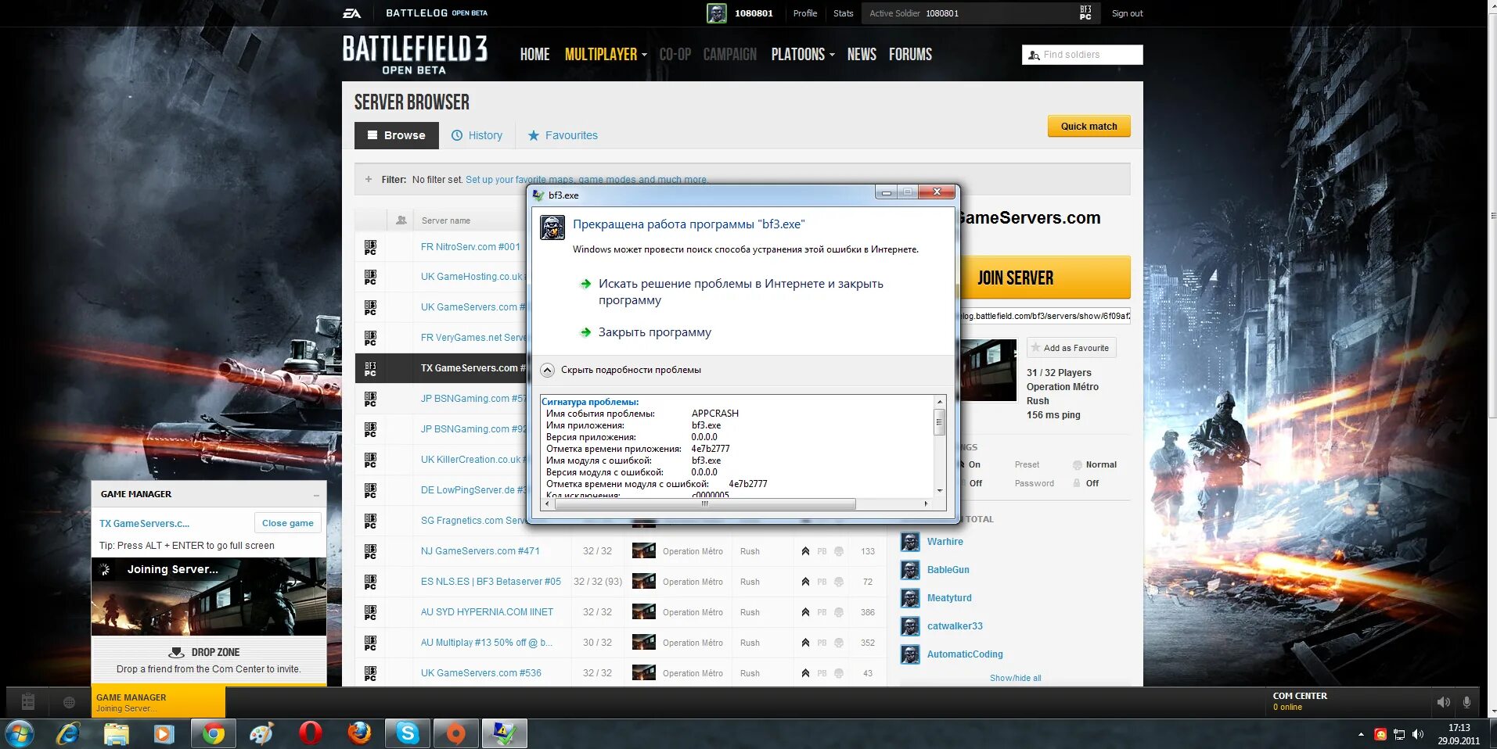
Task: Open Google Chrome from the taskbar
Action: point(213,734)
